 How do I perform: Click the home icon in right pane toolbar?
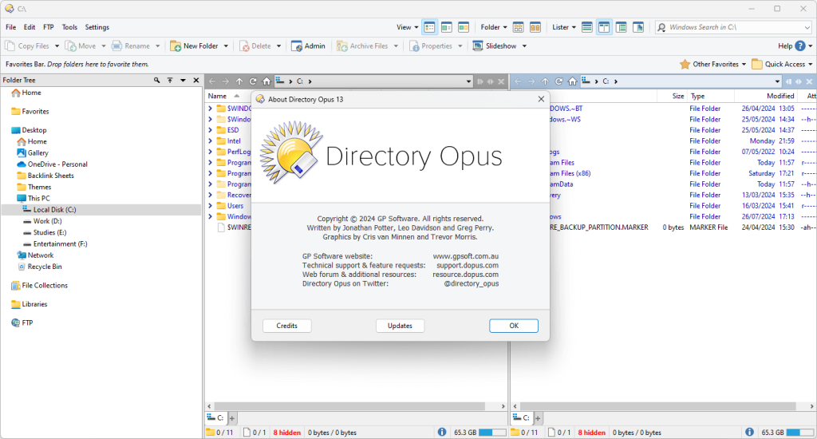pyautogui.click(x=571, y=81)
